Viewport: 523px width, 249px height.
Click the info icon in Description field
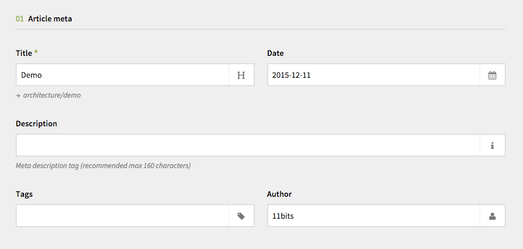[492, 146]
